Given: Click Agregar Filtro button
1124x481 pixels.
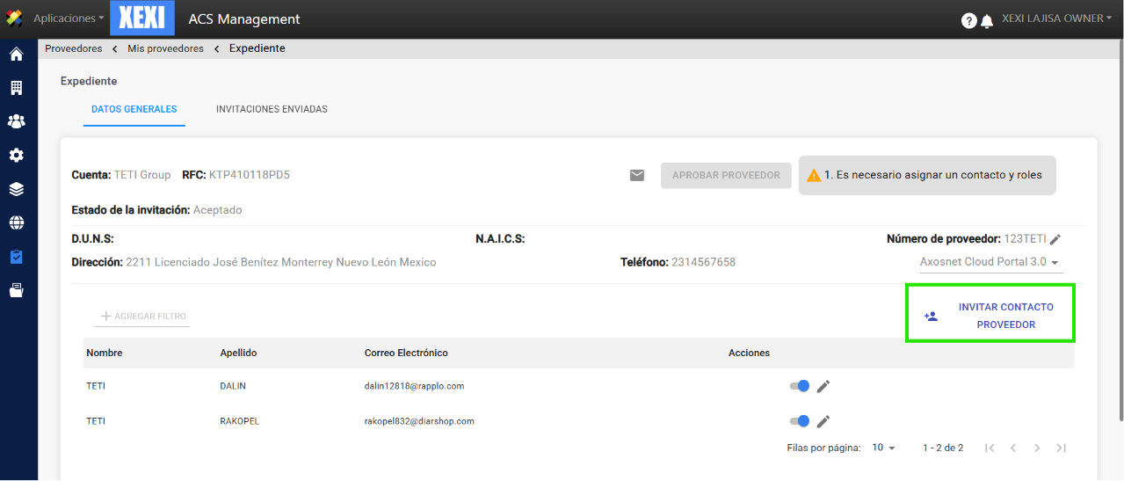Looking at the screenshot, I should 142,317.
